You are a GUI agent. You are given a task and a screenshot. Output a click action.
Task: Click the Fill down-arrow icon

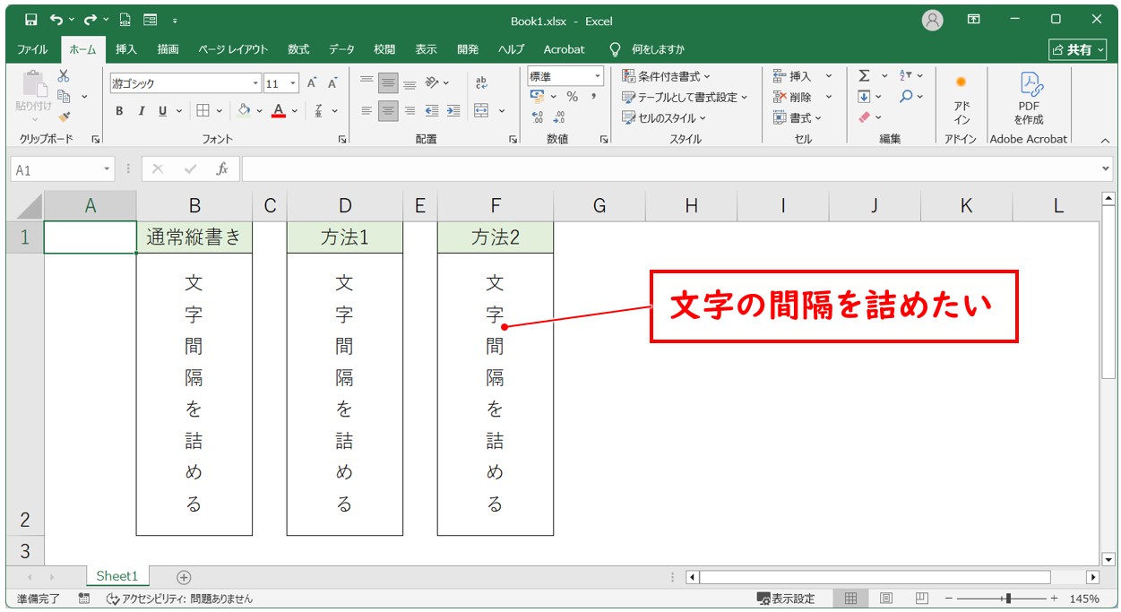(864, 97)
